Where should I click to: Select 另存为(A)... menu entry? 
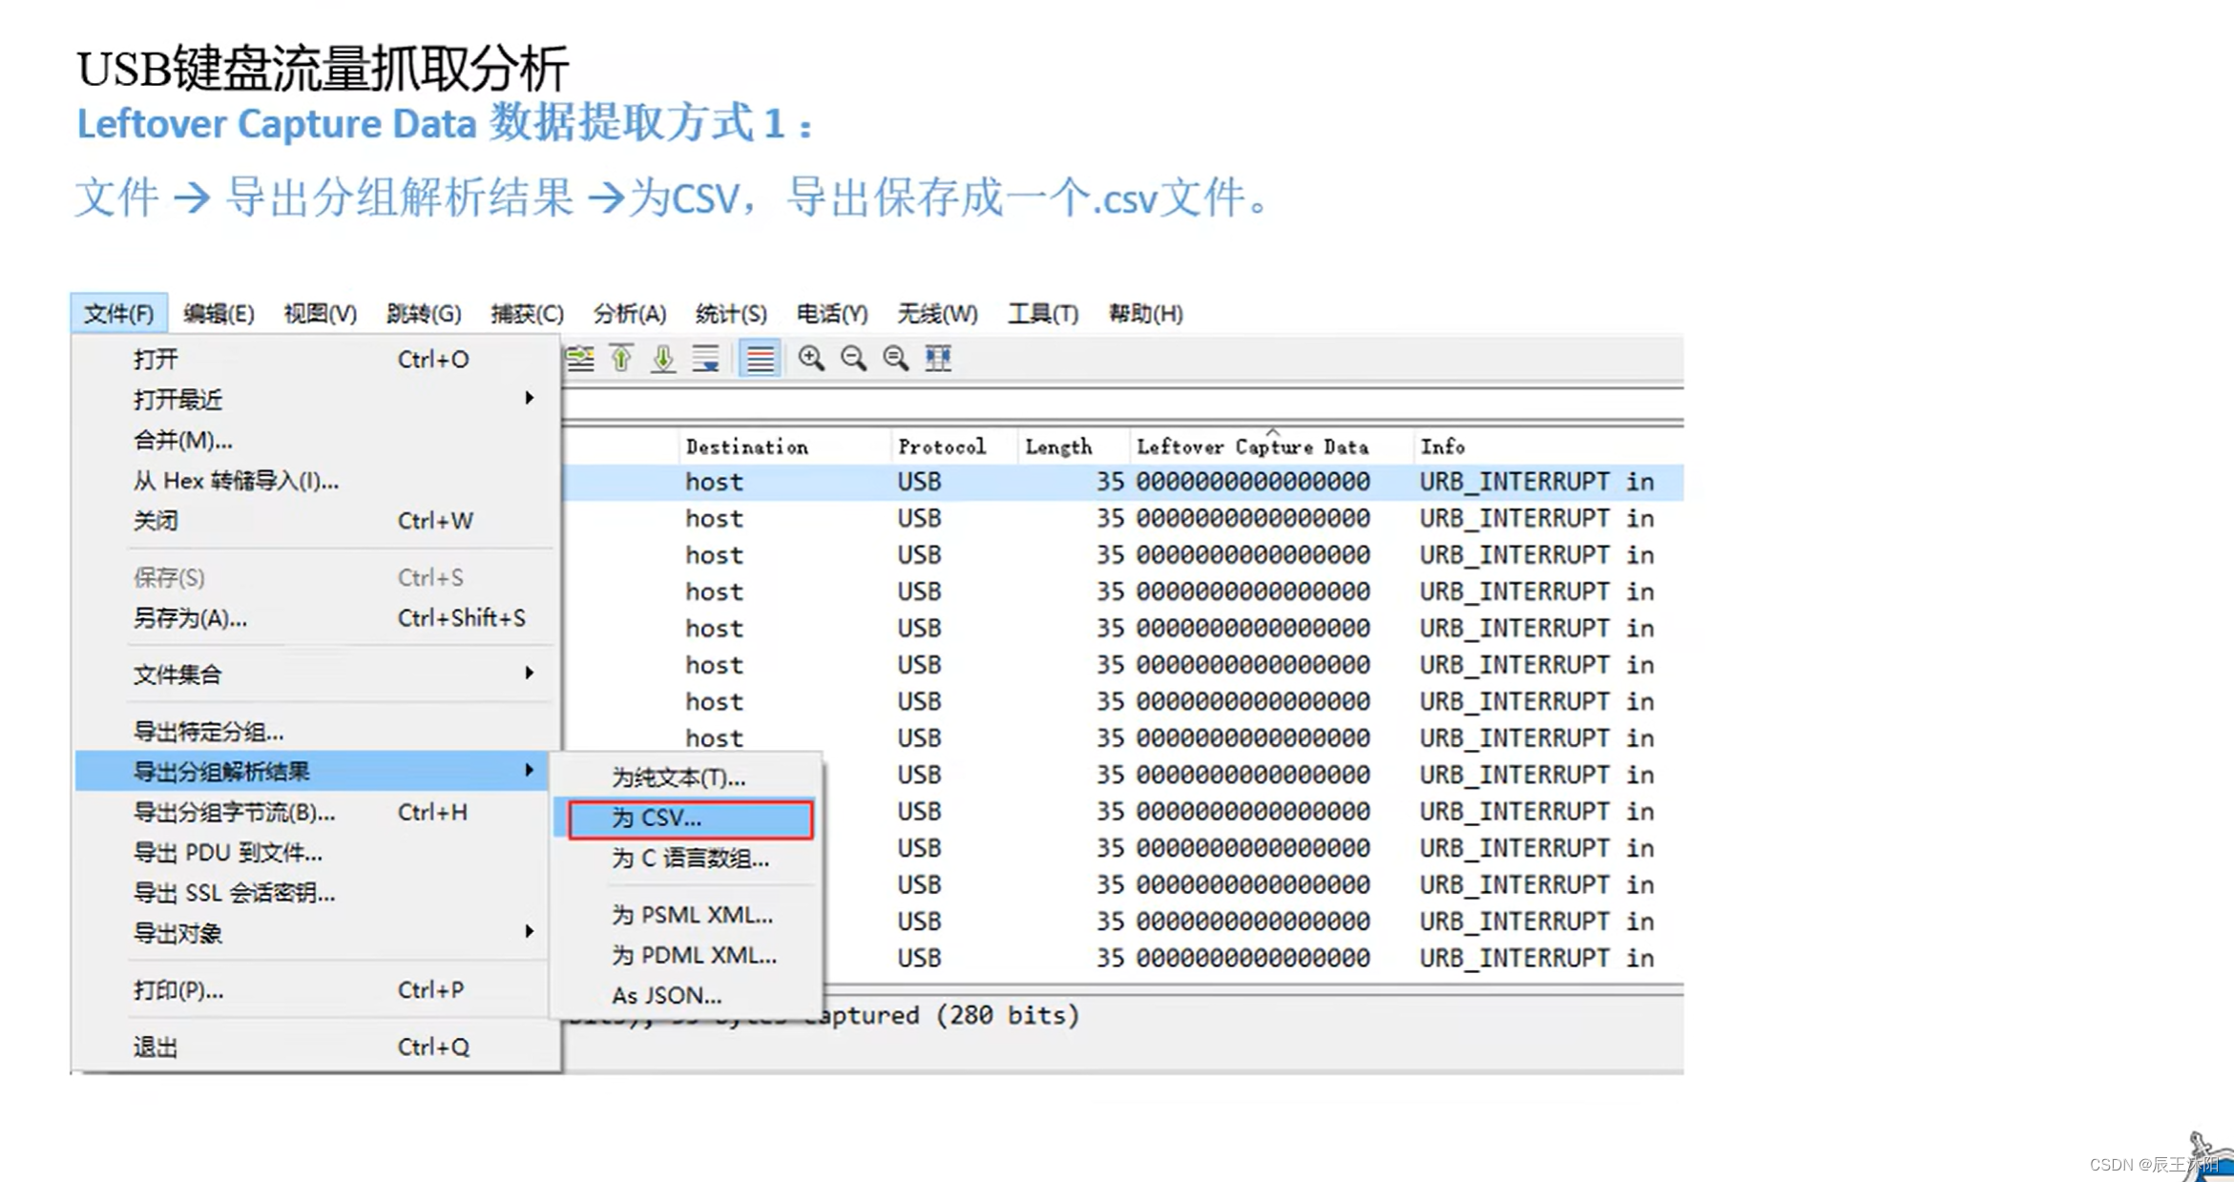click(x=315, y=618)
